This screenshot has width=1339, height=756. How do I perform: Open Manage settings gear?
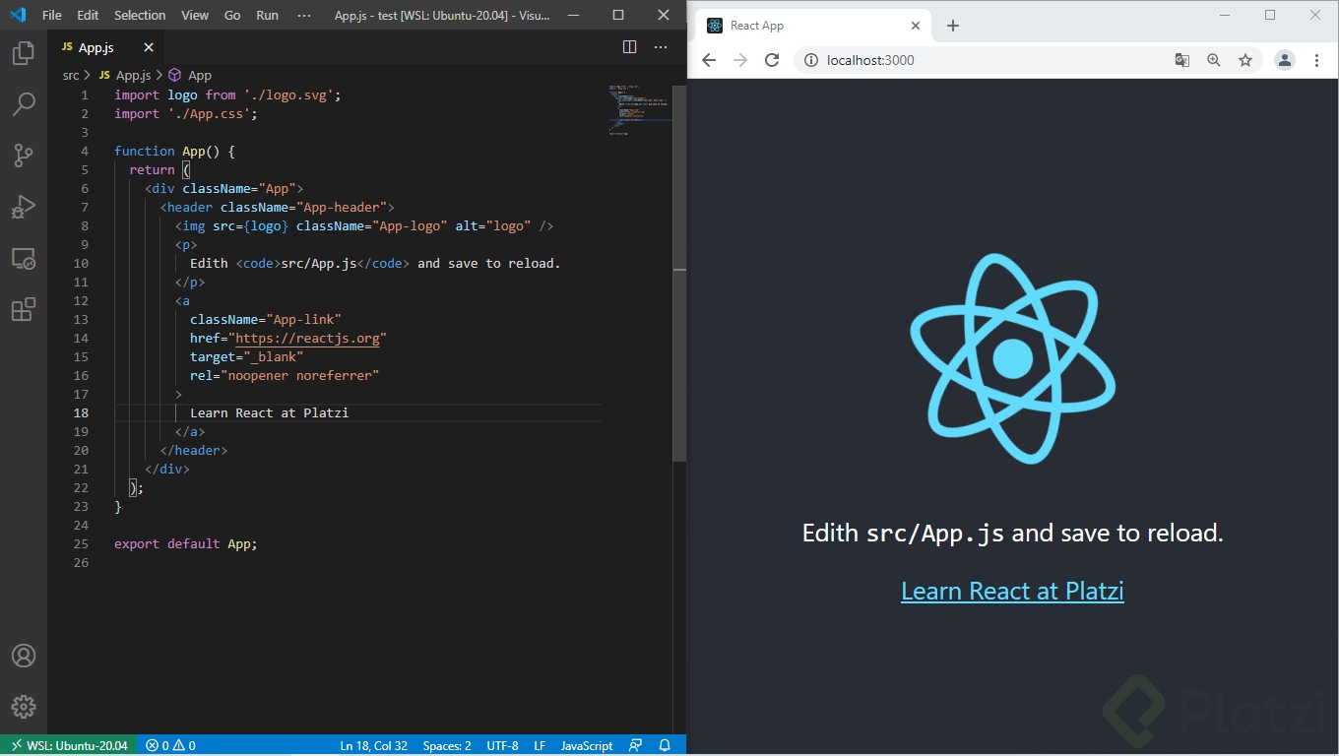[x=23, y=706]
